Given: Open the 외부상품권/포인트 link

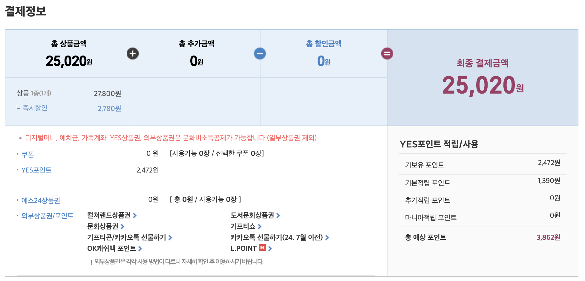Looking at the screenshot, I should click(x=48, y=216).
